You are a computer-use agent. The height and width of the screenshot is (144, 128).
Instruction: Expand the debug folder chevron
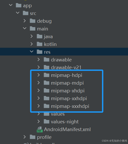pyautogui.click(x=25, y=21)
